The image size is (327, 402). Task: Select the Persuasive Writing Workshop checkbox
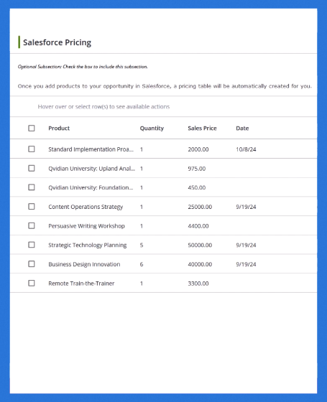(x=32, y=225)
